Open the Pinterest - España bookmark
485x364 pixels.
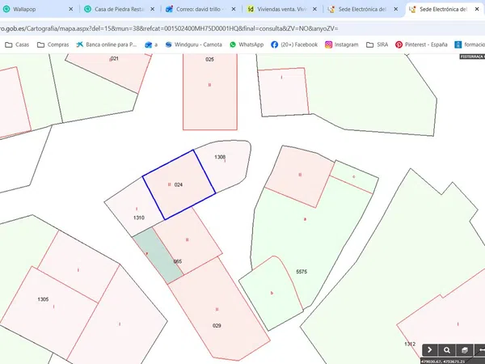(x=421, y=44)
